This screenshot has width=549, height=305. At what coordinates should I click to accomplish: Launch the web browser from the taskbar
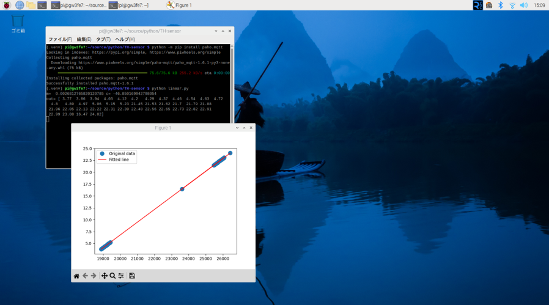[20, 5]
